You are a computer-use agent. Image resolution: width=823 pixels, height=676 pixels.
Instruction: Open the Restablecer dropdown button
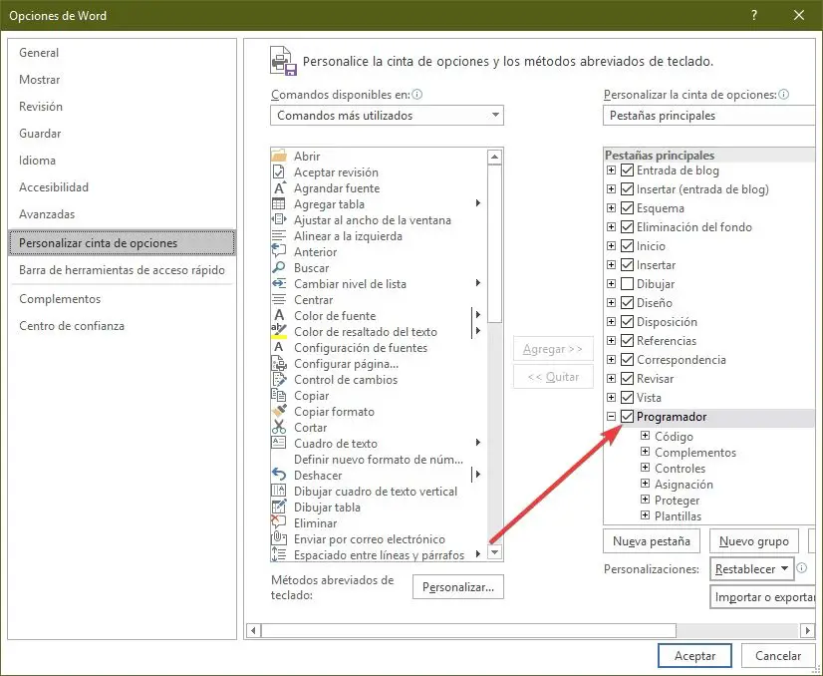(751, 569)
